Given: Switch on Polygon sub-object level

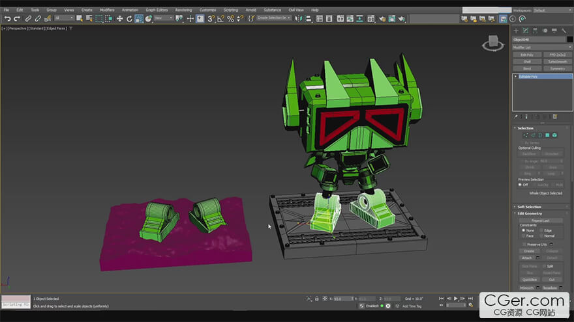Looking at the screenshot, I should (547, 135).
